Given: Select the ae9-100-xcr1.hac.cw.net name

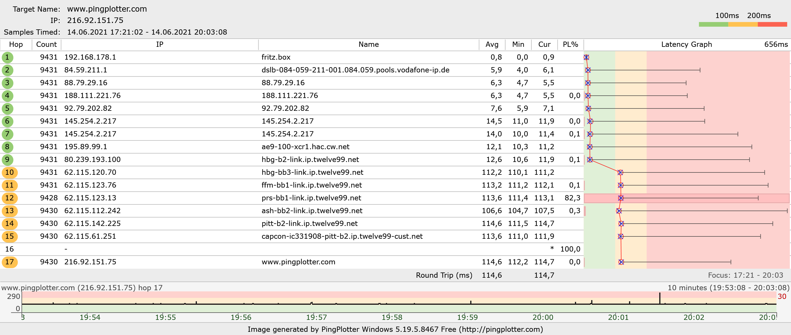Looking at the screenshot, I should tap(305, 147).
